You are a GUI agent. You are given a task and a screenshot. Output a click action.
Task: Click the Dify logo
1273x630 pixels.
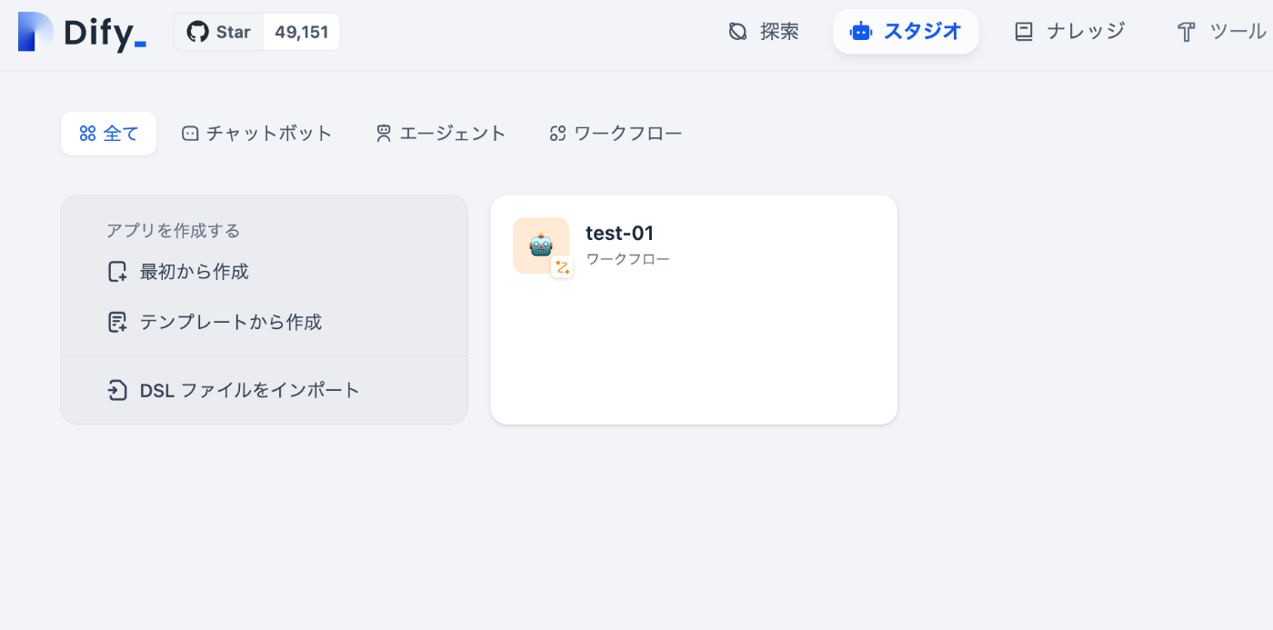click(82, 32)
